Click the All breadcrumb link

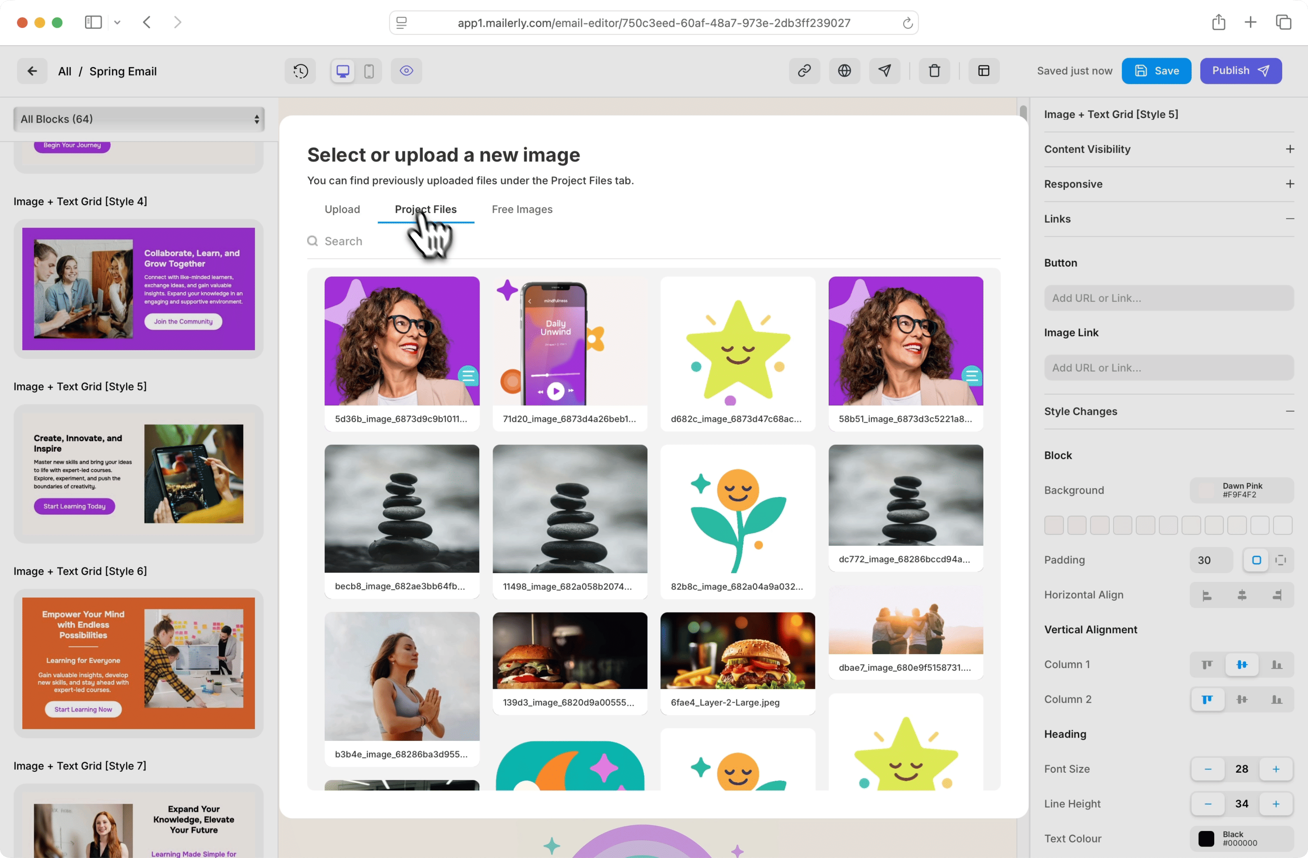coord(64,71)
